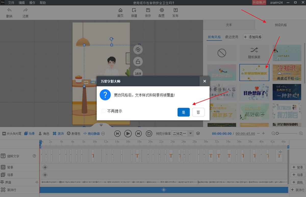Viewport: 306px width, 197px height.
Task: Mute the 声音 track speaker icon
Action: pos(37,182)
